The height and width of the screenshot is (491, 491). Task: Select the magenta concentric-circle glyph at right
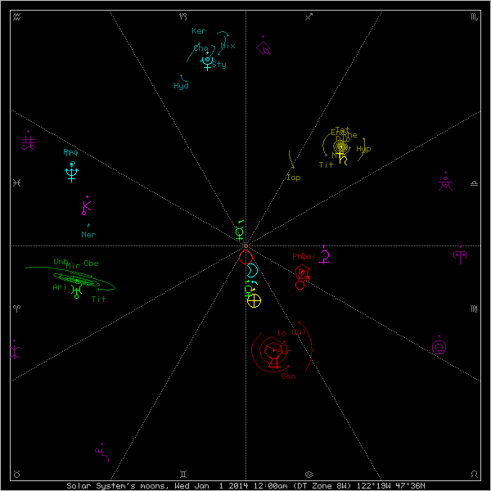439,347
